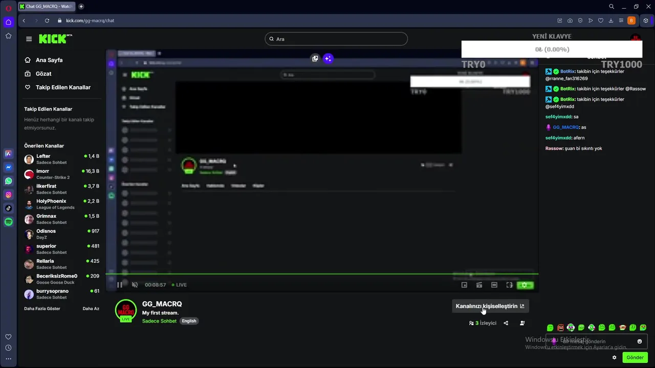Open the imorr Counter-Strike 2 channel
The image size is (655, 368).
[61, 174]
